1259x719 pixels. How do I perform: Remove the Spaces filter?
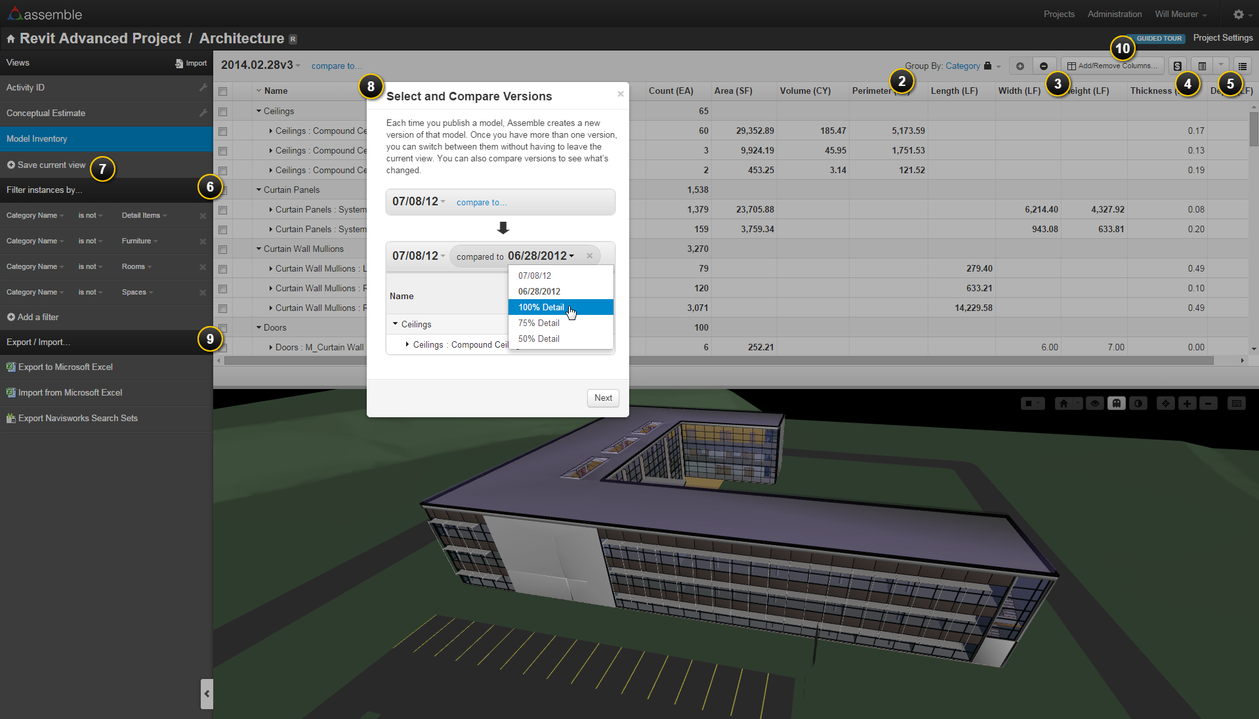pyautogui.click(x=203, y=293)
